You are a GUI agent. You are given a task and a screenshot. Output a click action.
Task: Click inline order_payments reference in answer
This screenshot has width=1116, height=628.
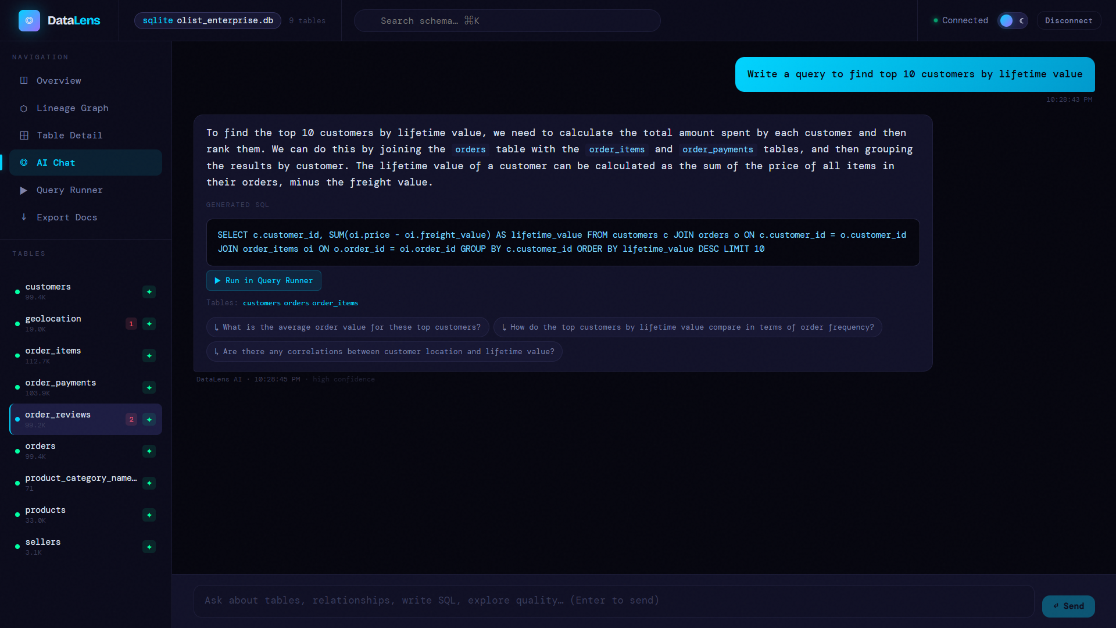[x=718, y=149]
